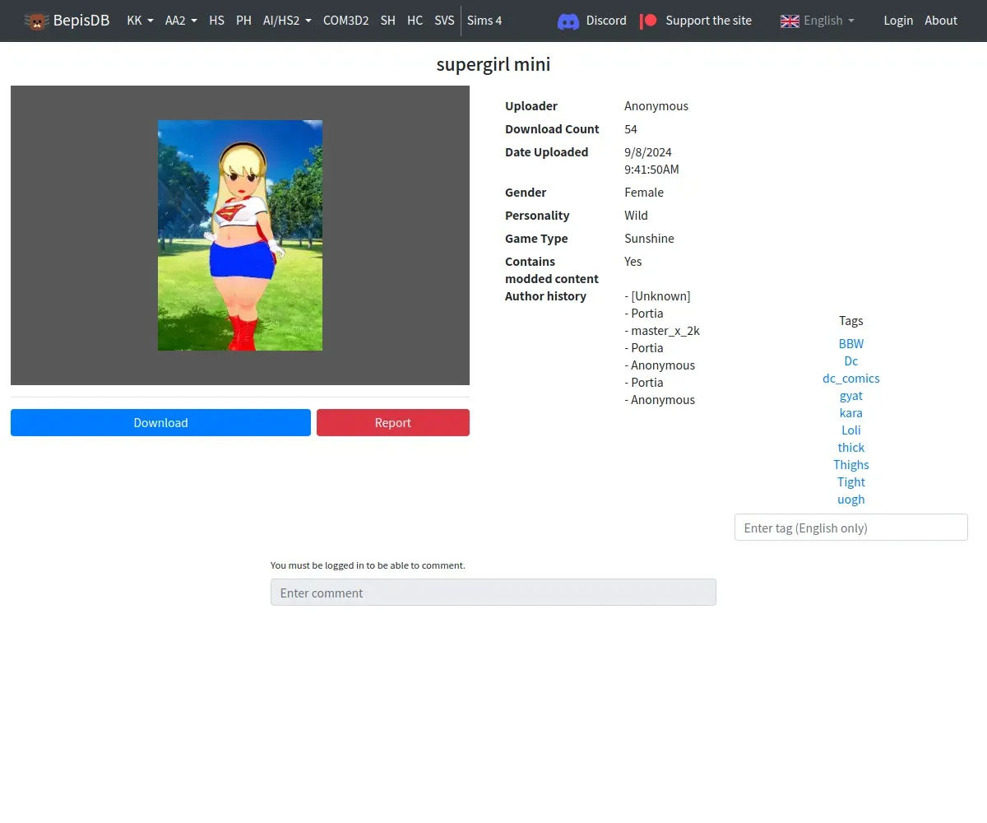
Task: Open the COM3D2 section
Action: 345,21
